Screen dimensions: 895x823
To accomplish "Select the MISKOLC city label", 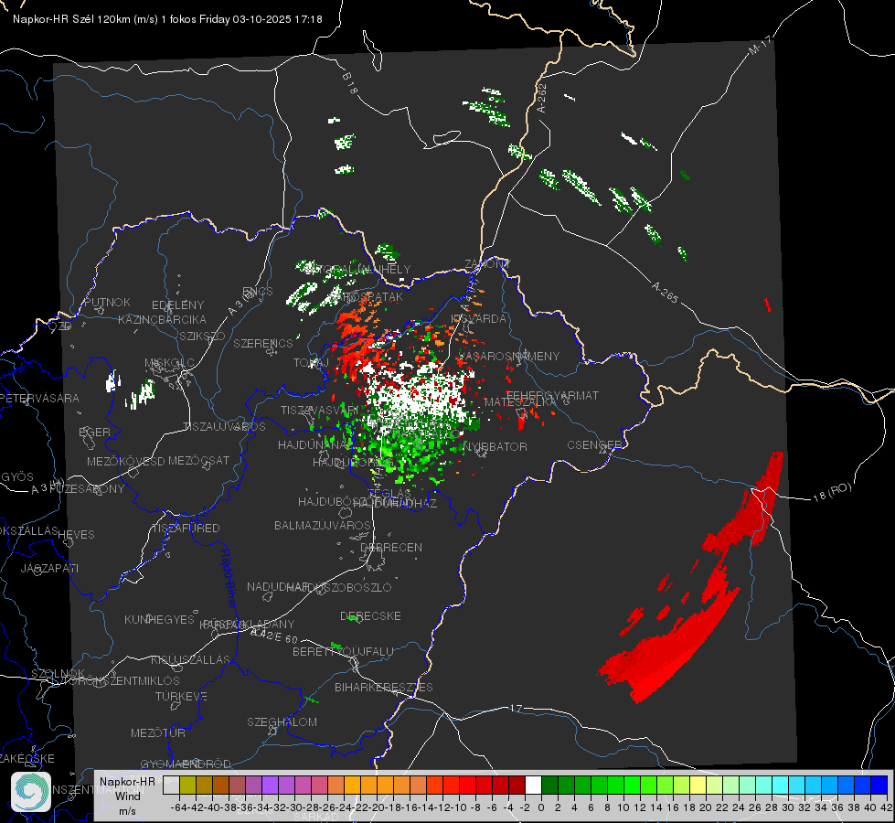I will click(169, 363).
